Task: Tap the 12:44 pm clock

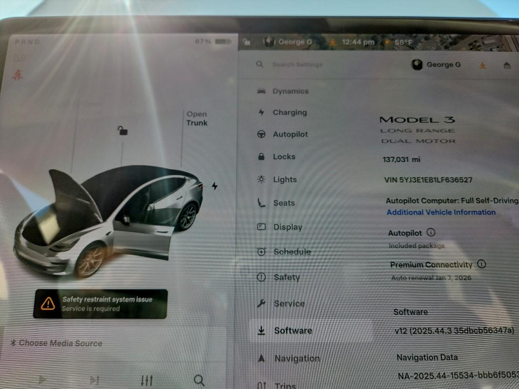Action: coord(358,42)
